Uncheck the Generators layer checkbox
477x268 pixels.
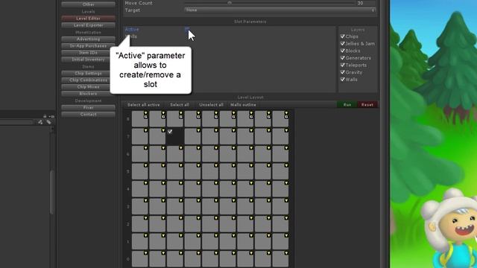pos(343,58)
